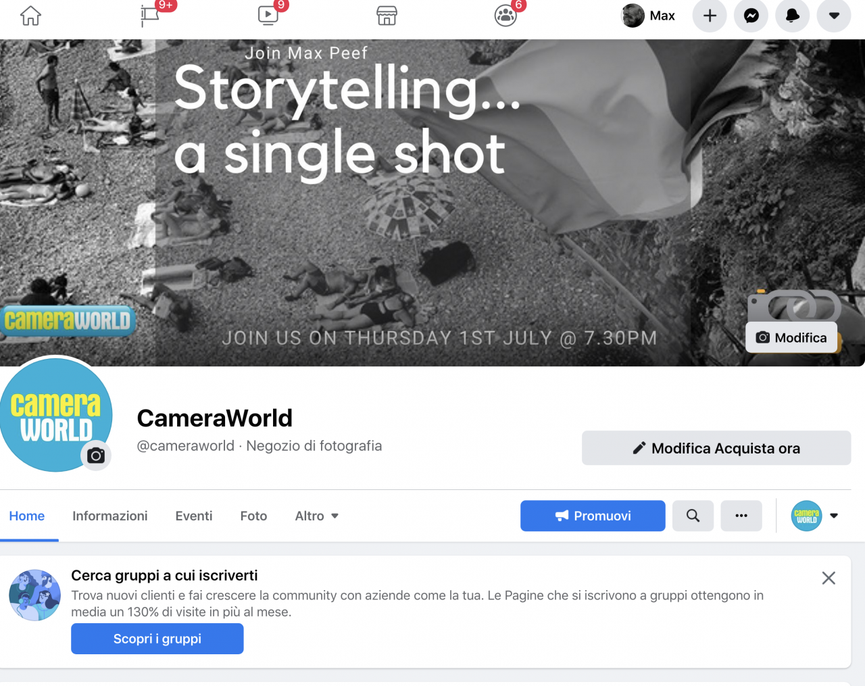Open Pages flag icon with 9+ badge
This screenshot has height=686, width=865.
pyautogui.click(x=150, y=15)
